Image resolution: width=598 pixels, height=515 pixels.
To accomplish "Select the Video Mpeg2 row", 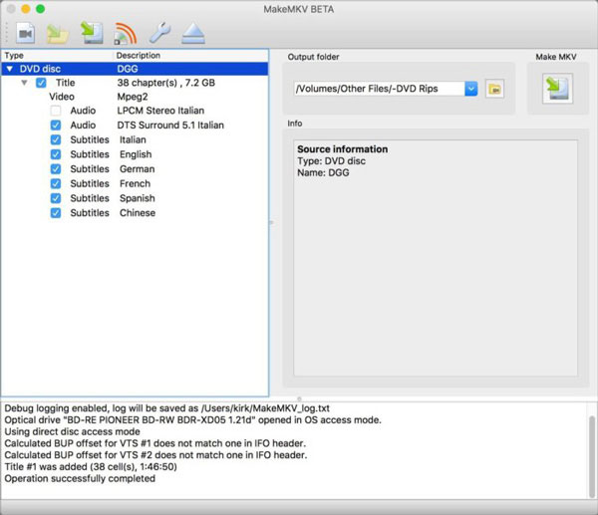I will [135, 97].
